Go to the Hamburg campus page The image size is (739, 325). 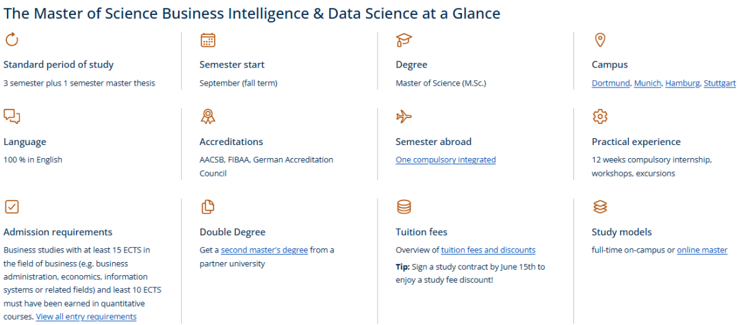[682, 83]
